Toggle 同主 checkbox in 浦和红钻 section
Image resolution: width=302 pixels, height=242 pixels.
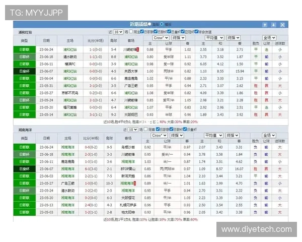click(x=131, y=31)
